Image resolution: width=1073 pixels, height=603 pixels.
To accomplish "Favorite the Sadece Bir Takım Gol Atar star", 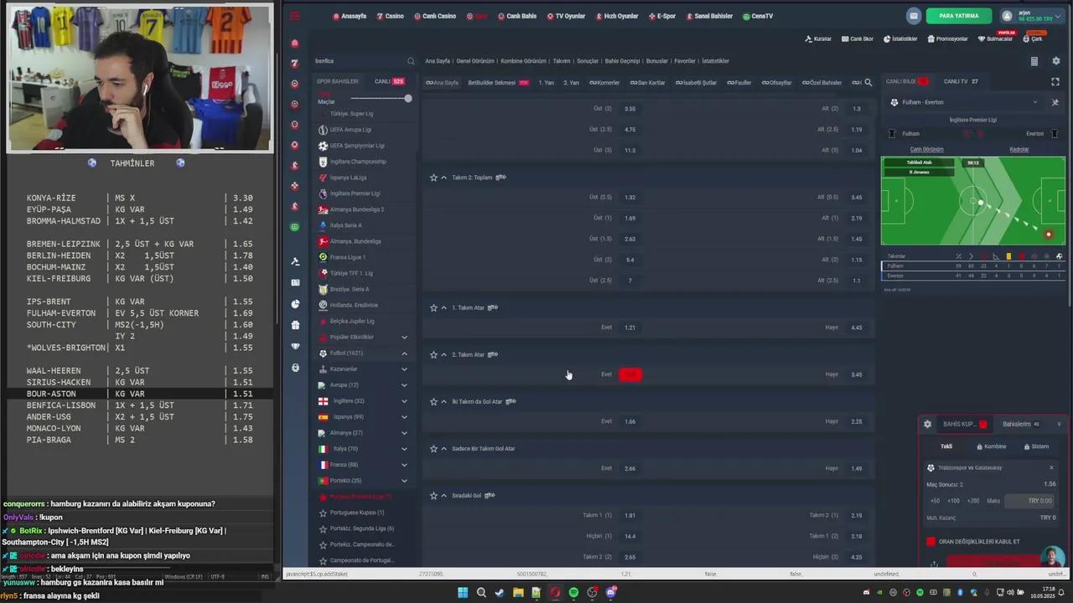I will pyautogui.click(x=433, y=448).
